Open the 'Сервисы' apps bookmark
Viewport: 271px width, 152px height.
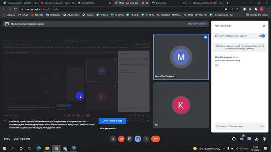9,15
